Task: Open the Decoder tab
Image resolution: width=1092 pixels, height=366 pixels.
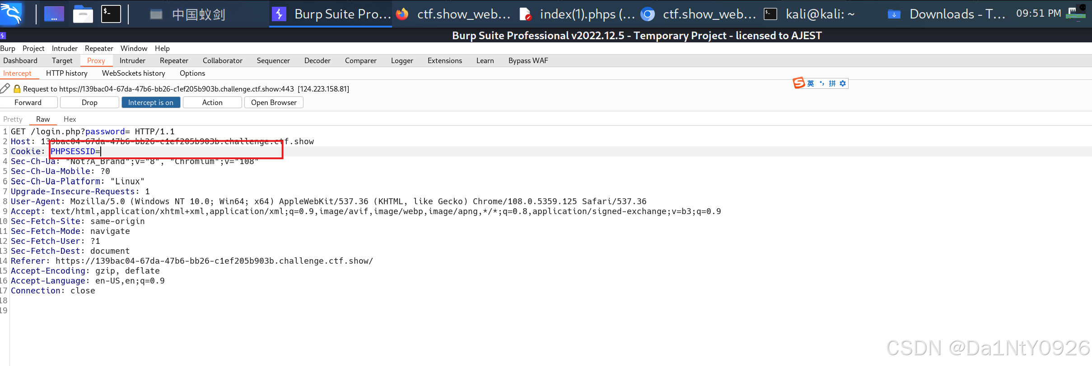Action: 317,60
